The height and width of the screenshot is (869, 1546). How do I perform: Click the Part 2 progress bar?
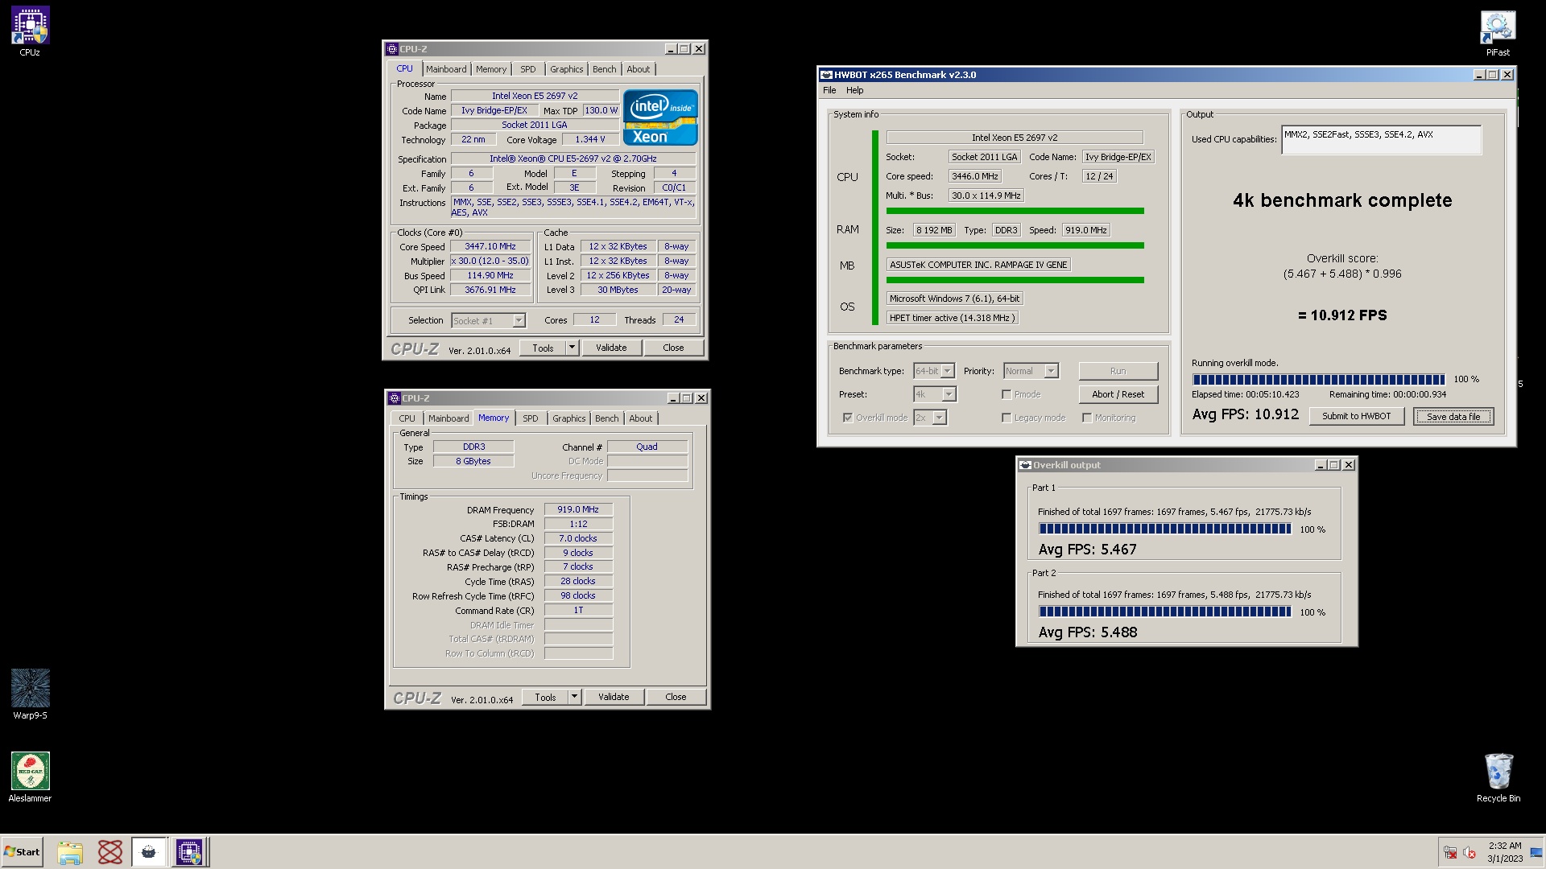[x=1164, y=612]
